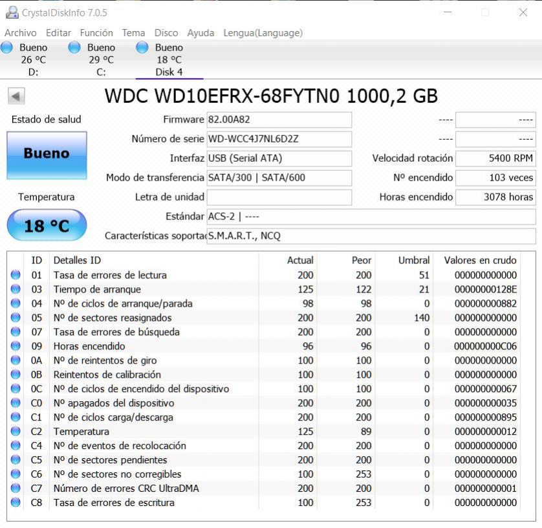Click the blue Bueno health status button
This screenshot has width=542, height=528.
click(47, 155)
